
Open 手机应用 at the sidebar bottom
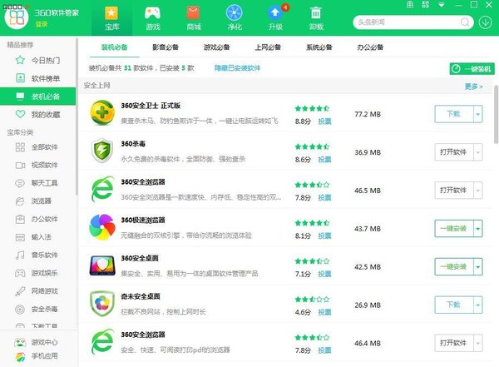click(x=37, y=356)
